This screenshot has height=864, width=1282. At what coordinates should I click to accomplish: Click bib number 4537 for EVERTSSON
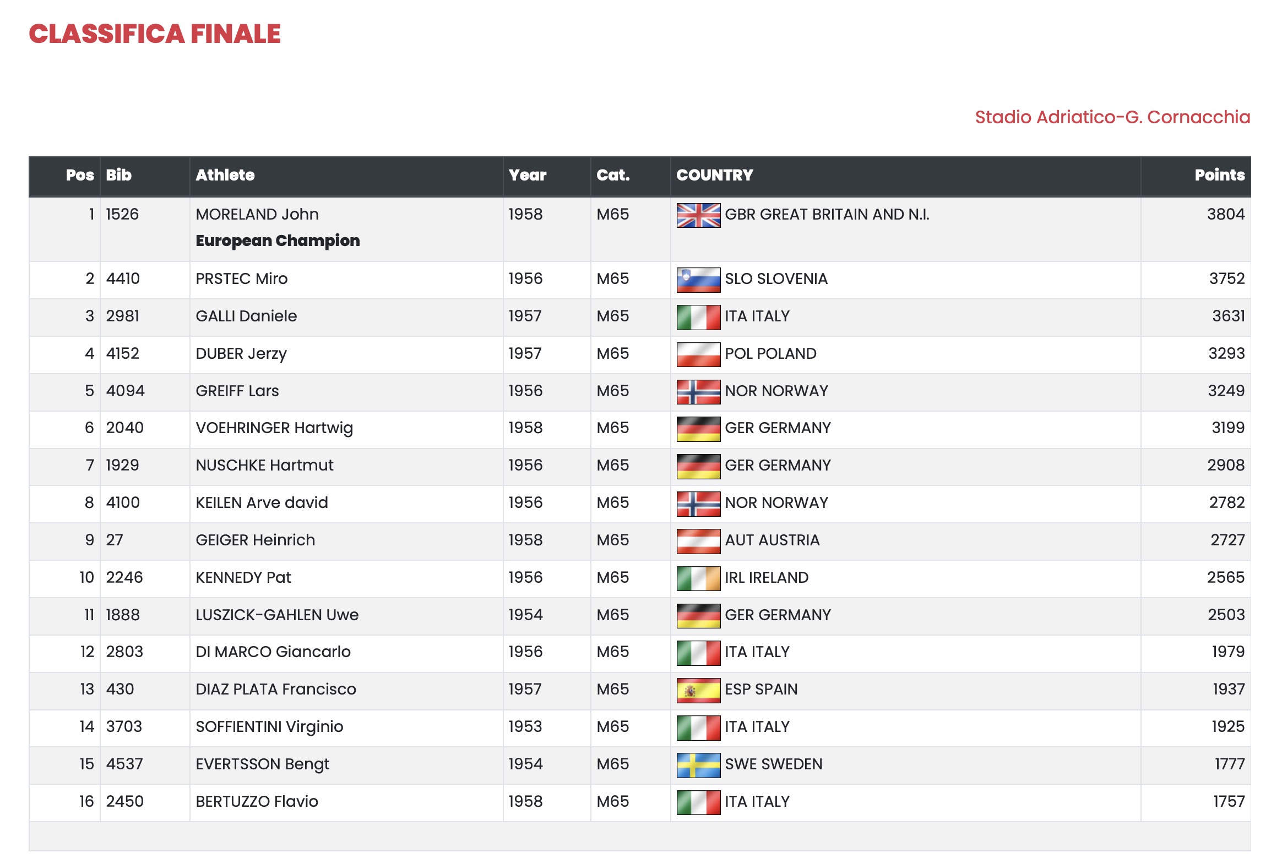(x=124, y=764)
